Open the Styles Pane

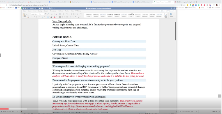coord(166,15)
